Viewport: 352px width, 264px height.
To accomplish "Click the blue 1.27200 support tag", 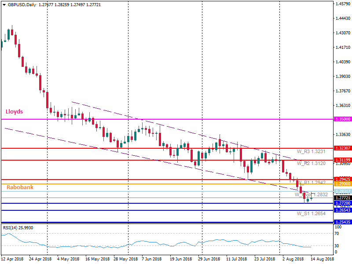I will pos(342,203).
